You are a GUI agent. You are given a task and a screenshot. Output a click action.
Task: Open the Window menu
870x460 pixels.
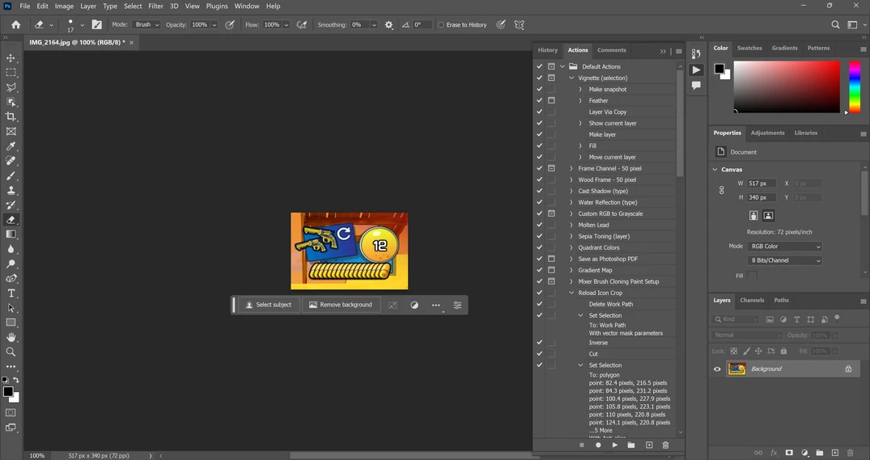pos(246,6)
